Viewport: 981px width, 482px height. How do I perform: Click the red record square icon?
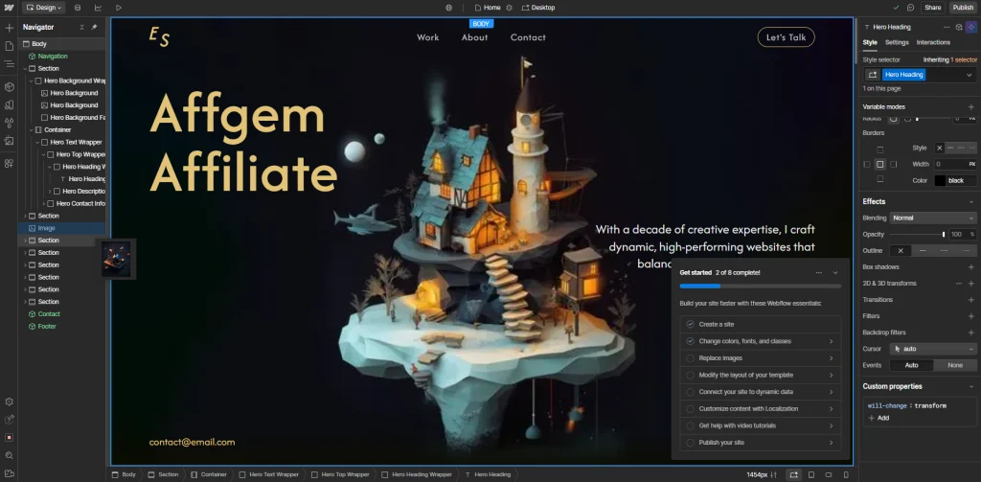tap(9, 438)
